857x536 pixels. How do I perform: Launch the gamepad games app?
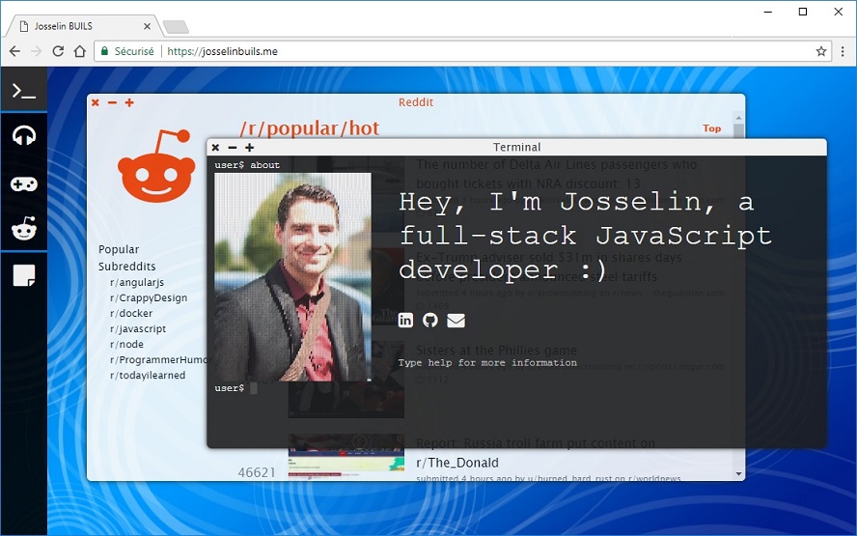[x=24, y=183]
